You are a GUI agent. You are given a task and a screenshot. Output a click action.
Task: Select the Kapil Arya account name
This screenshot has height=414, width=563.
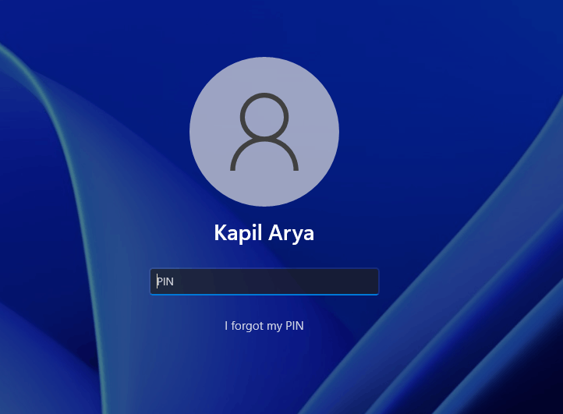tap(264, 233)
